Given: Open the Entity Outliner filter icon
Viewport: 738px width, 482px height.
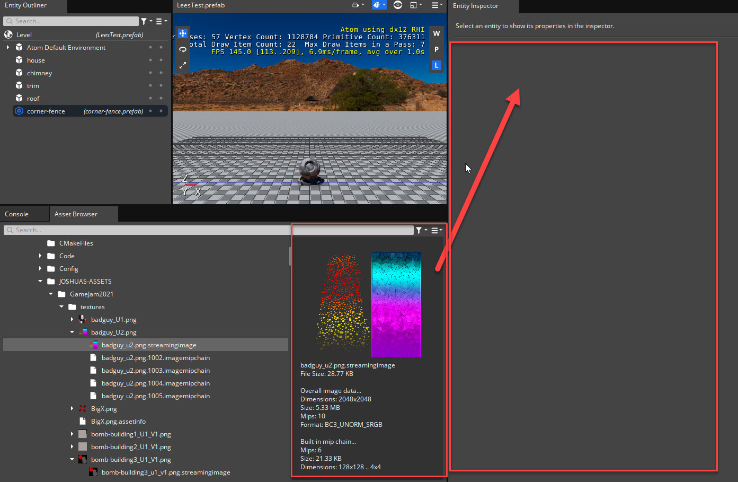Looking at the screenshot, I should [144, 21].
